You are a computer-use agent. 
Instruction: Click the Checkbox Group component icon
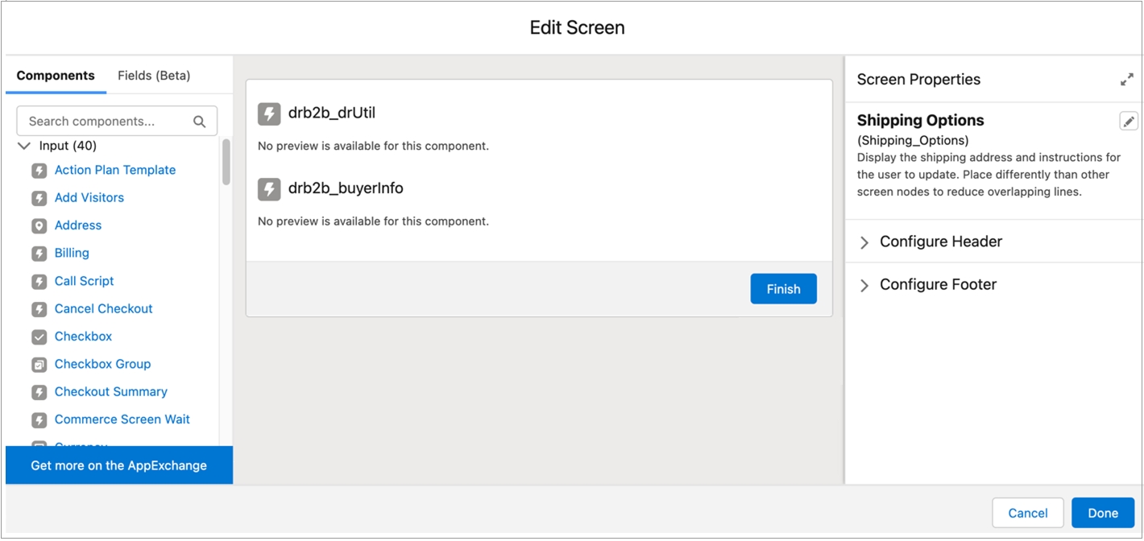pyautogui.click(x=39, y=365)
